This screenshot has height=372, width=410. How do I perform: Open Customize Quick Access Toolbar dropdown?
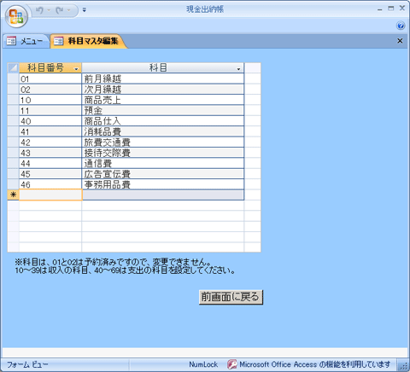pos(84,10)
